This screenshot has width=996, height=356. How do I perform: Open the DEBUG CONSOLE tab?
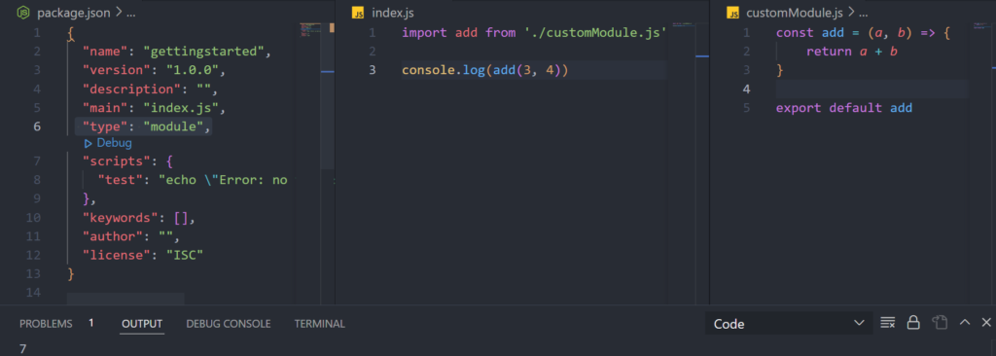[x=228, y=324]
